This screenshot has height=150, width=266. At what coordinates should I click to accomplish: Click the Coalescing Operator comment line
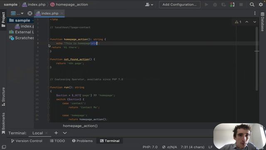click(86, 80)
